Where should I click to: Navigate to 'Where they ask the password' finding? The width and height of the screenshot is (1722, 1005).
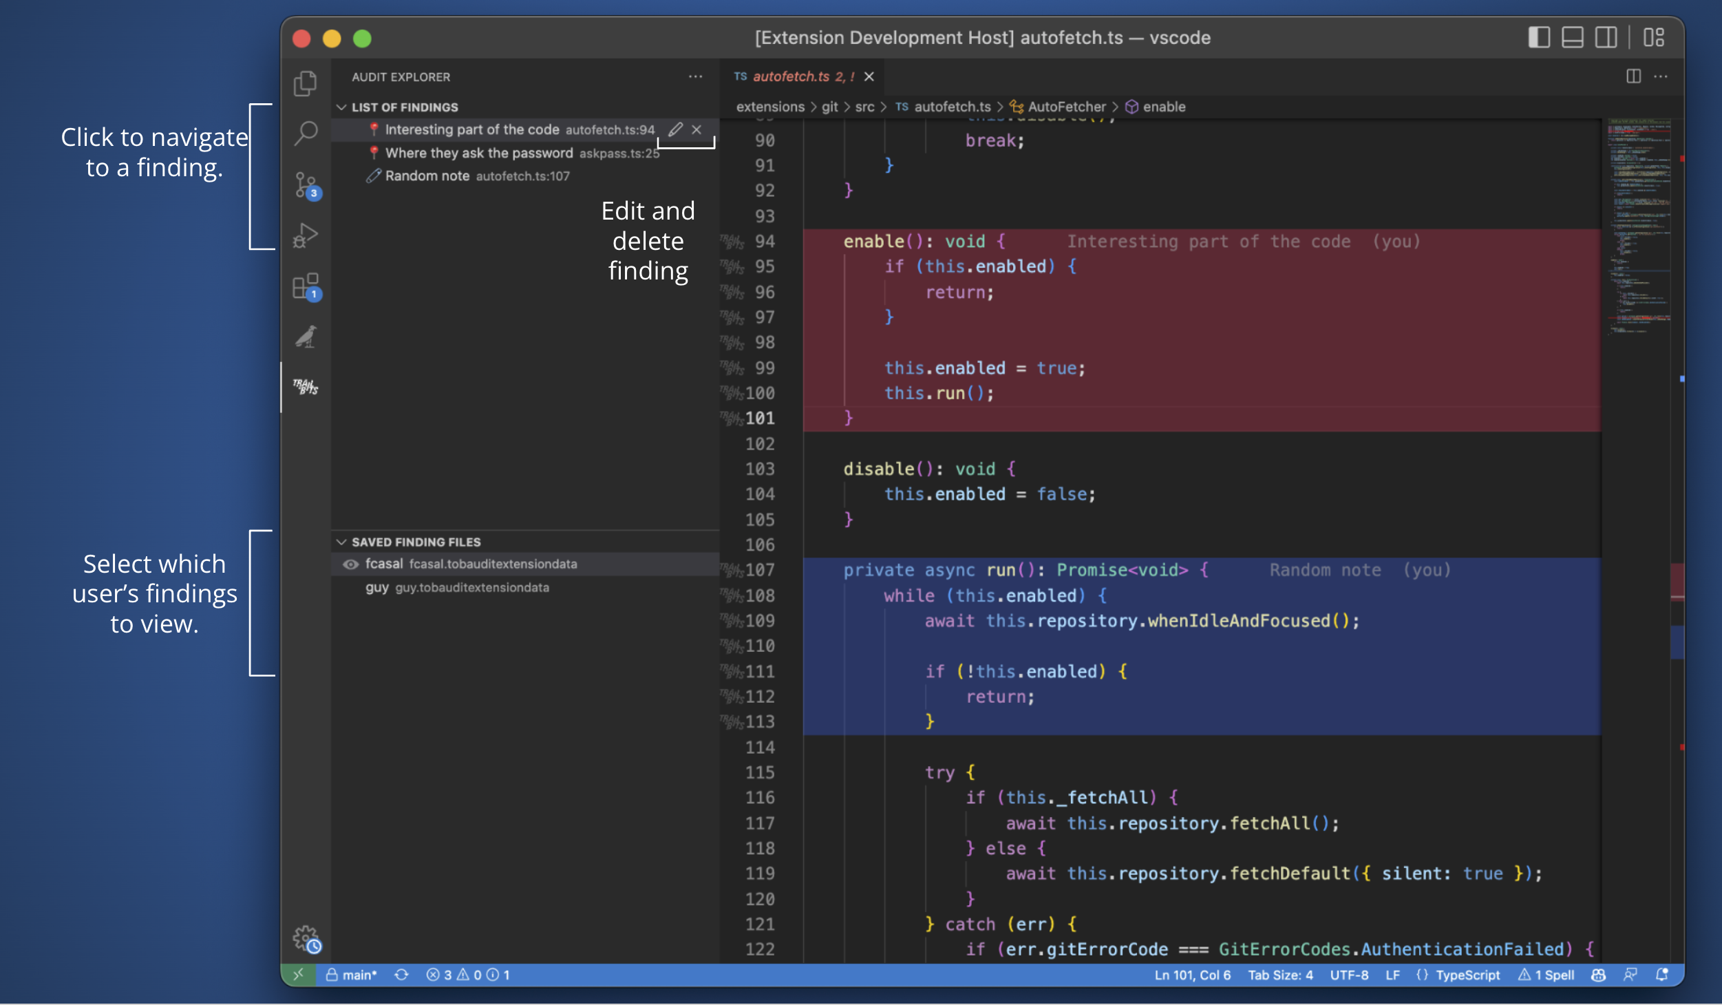pyautogui.click(x=524, y=153)
